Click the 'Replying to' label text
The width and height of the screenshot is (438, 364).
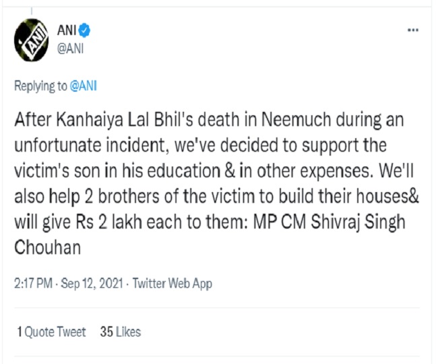point(42,86)
